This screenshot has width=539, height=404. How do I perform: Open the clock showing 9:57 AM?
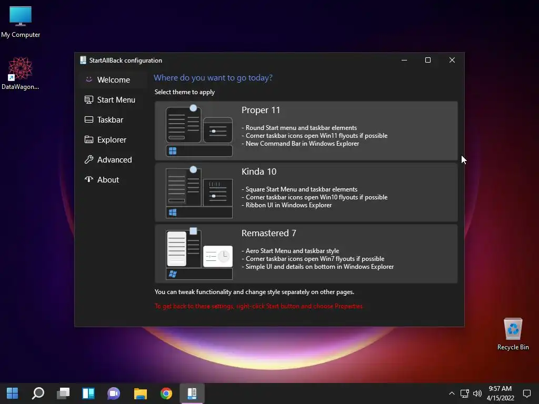pos(500,393)
